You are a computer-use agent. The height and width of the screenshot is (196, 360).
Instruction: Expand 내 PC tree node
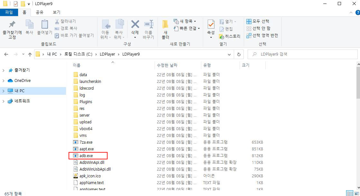click(x=4, y=91)
